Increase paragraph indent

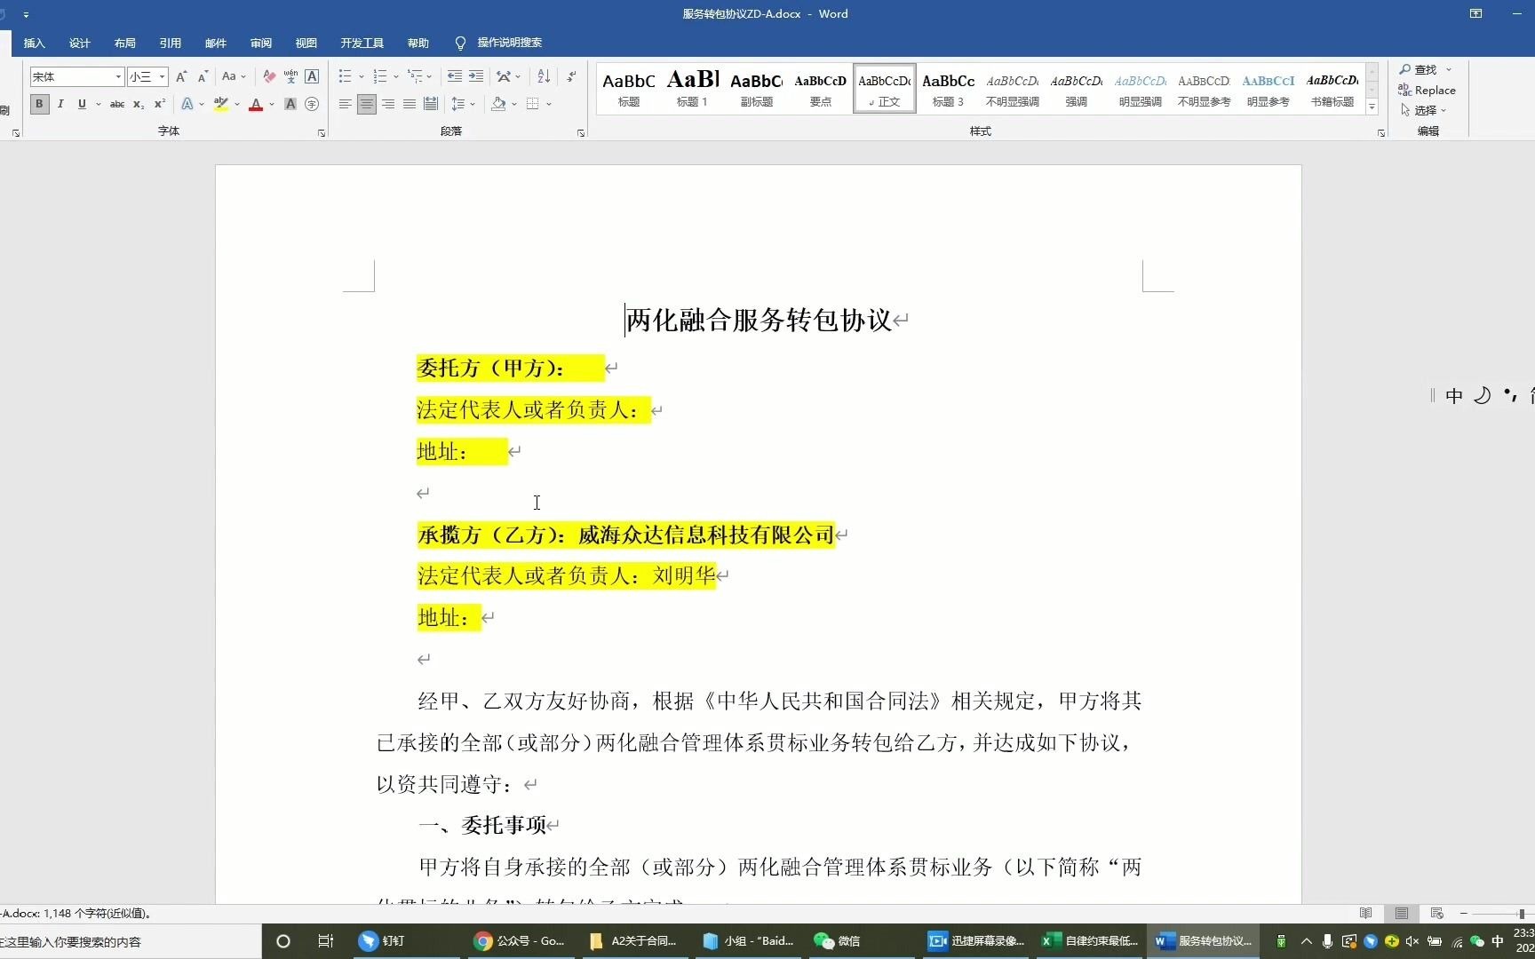tap(476, 76)
